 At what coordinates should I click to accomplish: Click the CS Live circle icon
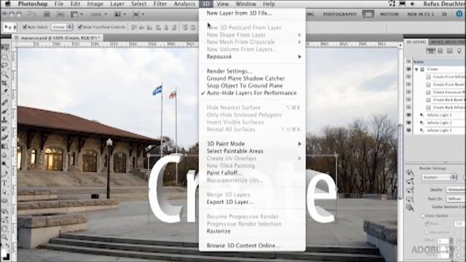point(459,14)
